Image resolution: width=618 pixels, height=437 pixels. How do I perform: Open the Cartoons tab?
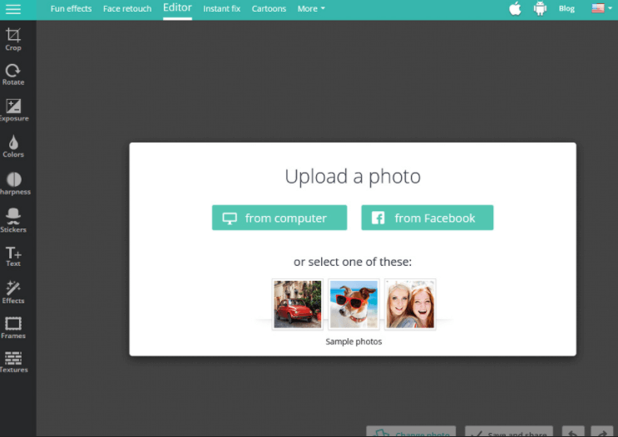tap(269, 8)
